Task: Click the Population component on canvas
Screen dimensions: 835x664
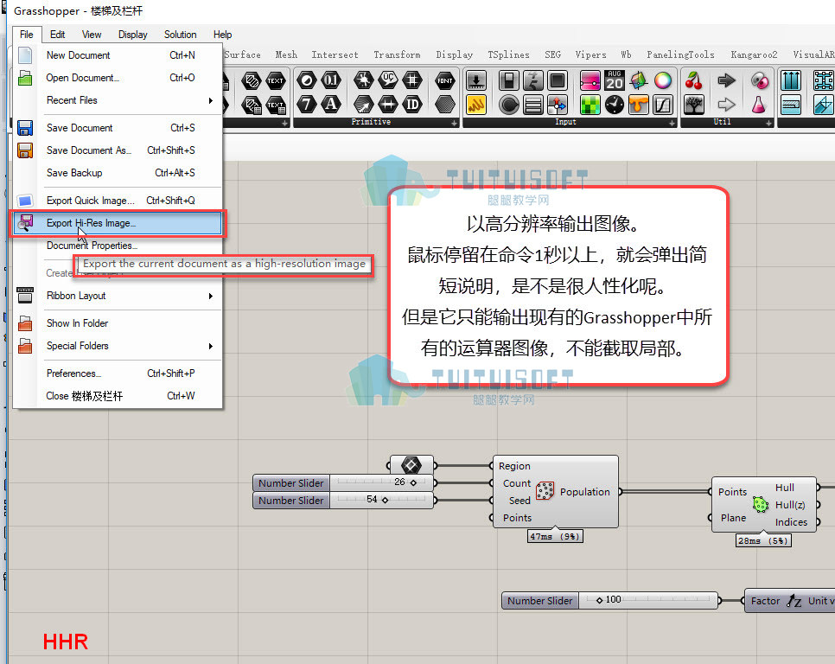Action: point(556,491)
